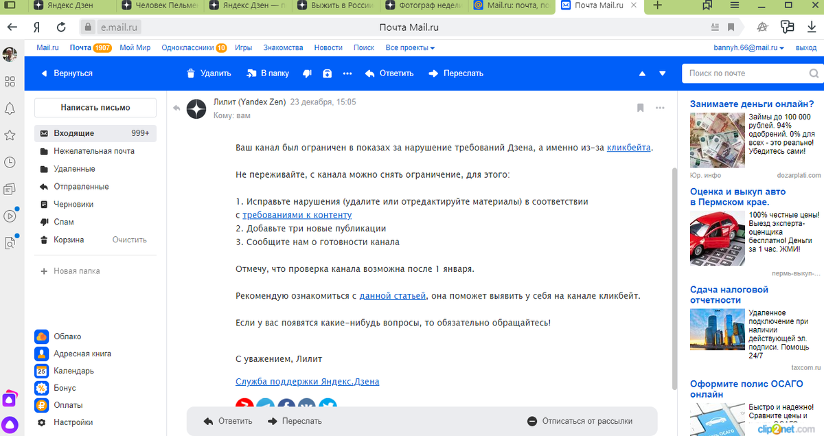Follow the «кликбейта» link in letter
The image size is (824, 436).
tap(629, 148)
